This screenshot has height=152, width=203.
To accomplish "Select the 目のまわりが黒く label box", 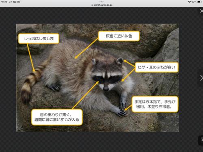I will [x=57, y=117].
